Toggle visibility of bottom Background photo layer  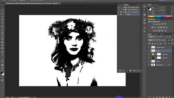[149, 65]
